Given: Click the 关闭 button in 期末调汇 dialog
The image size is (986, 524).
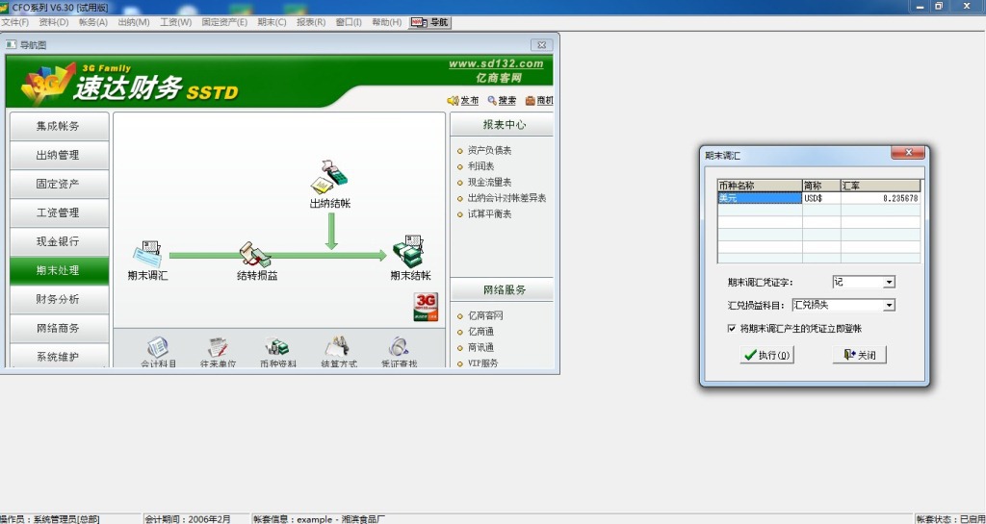Looking at the screenshot, I should (860, 355).
